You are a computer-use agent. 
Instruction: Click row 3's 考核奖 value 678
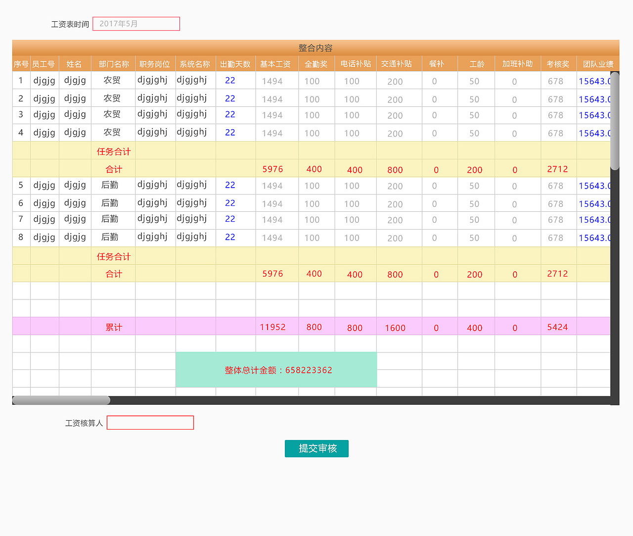[x=555, y=115]
